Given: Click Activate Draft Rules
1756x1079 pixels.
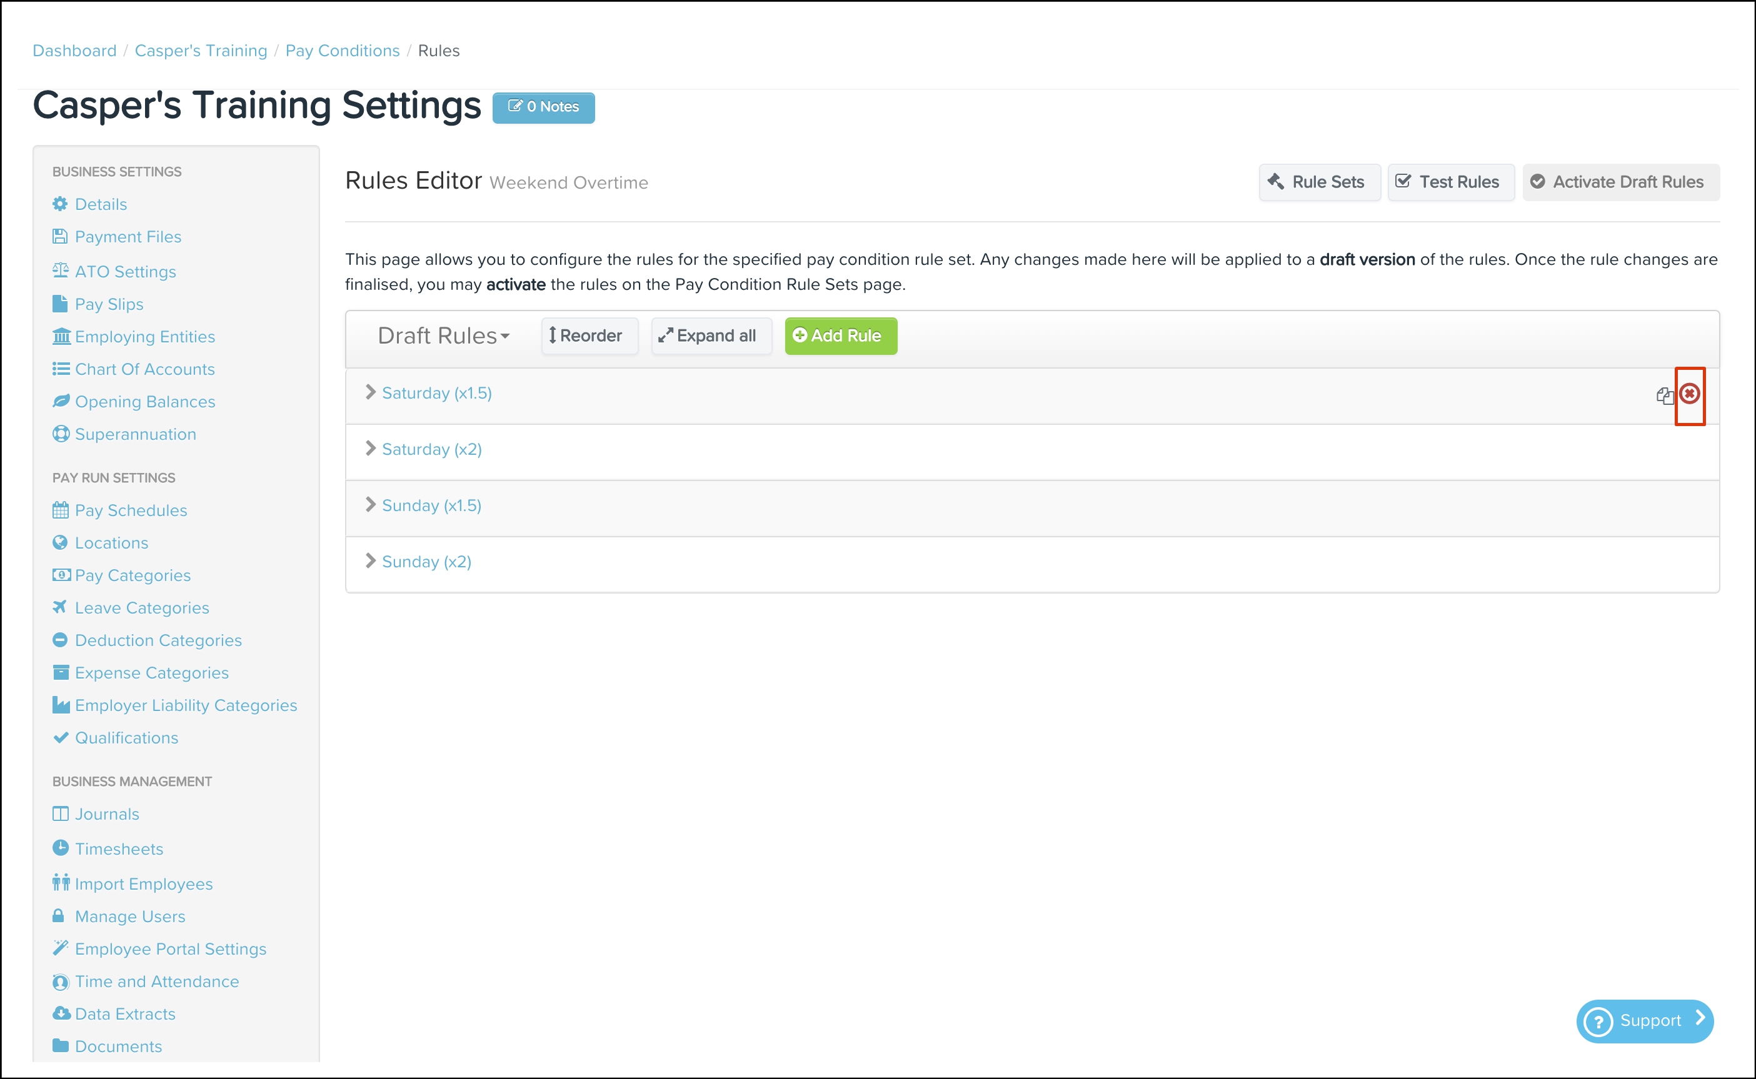Looking at the screenshot, I should (1620, 182).
